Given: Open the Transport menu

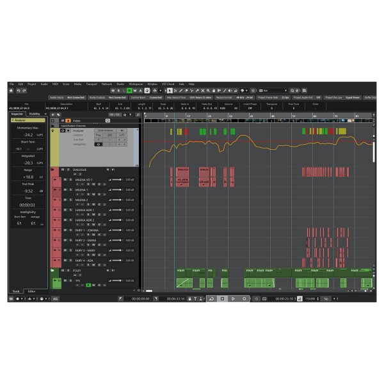Looking at the screenshot, I should (x=92, y=84).
